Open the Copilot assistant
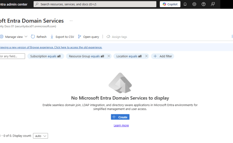Image resolution: width=233 pixels, height=143 pixels. [x=170, y=4]
